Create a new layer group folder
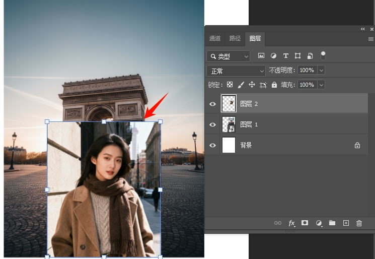The image size is (375, 259). [332, 223]
